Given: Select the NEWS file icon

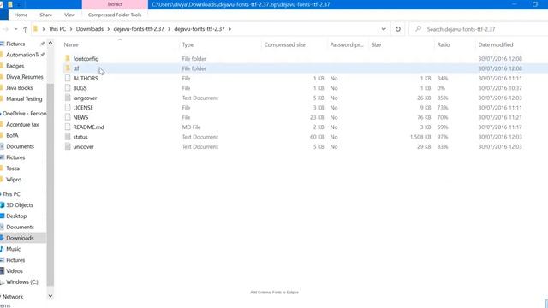Looking at the screenshot, I should coord(68,117).
